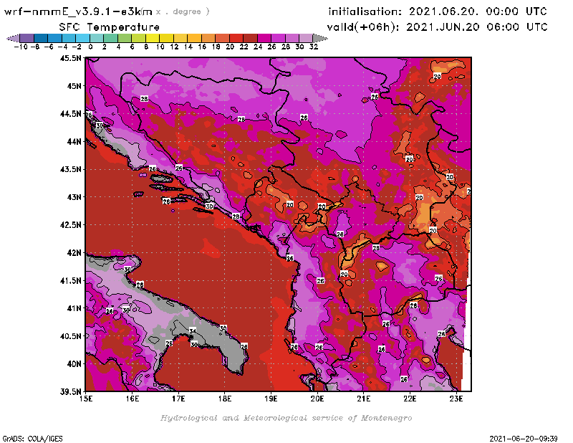Select the SFC Temperature heading
Screen dimensions: 573x443
point(110,27)
